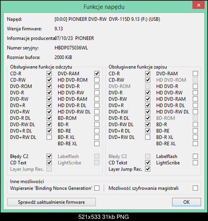Click the 07/10/23 PIONEER manufacturer info

coord(74,38)
